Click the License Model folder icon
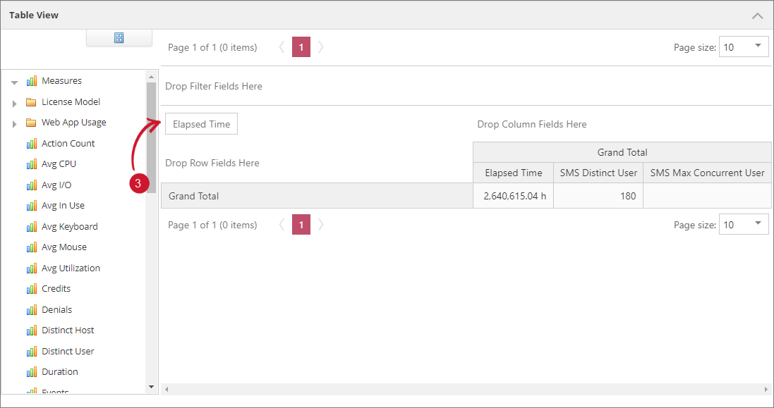Image resolution: width=774 pixels, height=408 pixels. [31, 102]
